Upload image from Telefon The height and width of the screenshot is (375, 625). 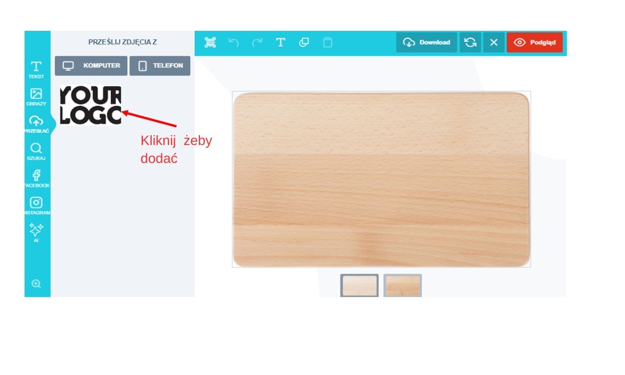click(x=160, y=66)
